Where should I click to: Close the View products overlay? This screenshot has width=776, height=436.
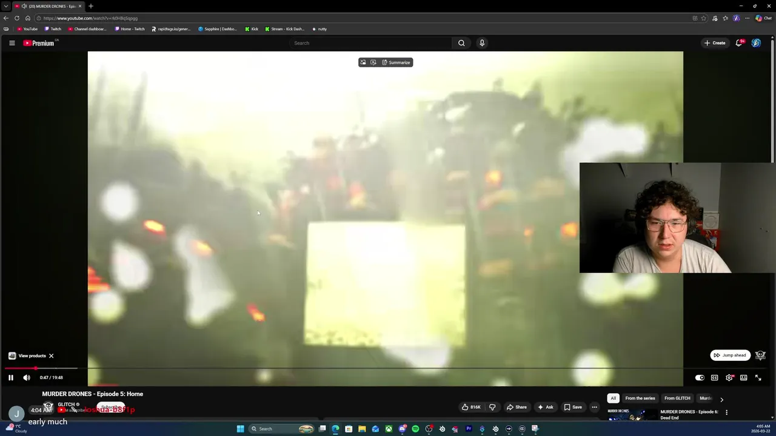click(52, 356)
